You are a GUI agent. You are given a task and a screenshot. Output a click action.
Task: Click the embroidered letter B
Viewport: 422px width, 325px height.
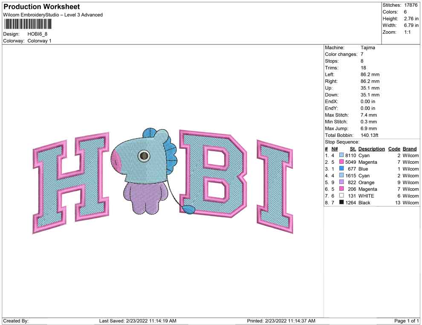[x=213, y=174]
